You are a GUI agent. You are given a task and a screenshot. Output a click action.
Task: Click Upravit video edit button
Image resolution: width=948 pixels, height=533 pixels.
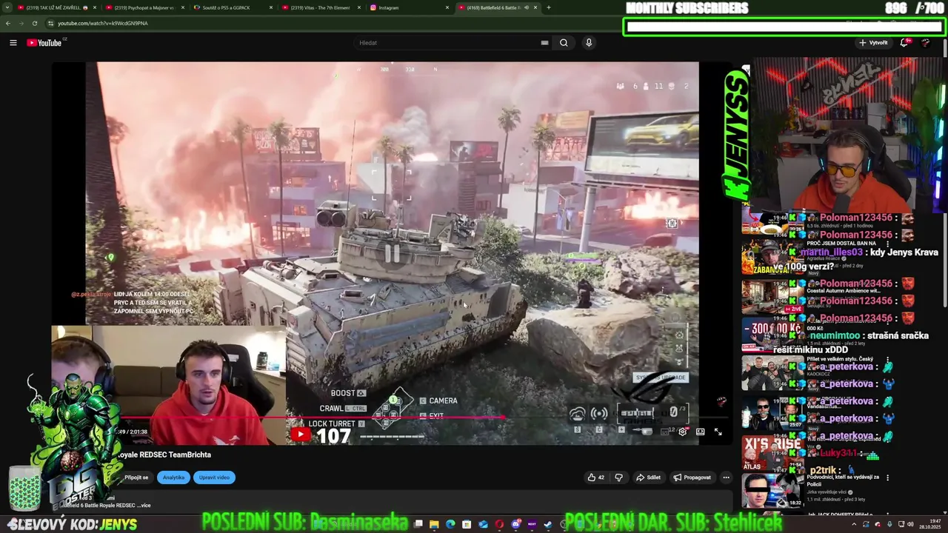[x=214, y=477]
